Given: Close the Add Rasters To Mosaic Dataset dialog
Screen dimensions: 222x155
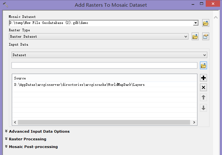Looking at the screenshot, I should [213, 4].
